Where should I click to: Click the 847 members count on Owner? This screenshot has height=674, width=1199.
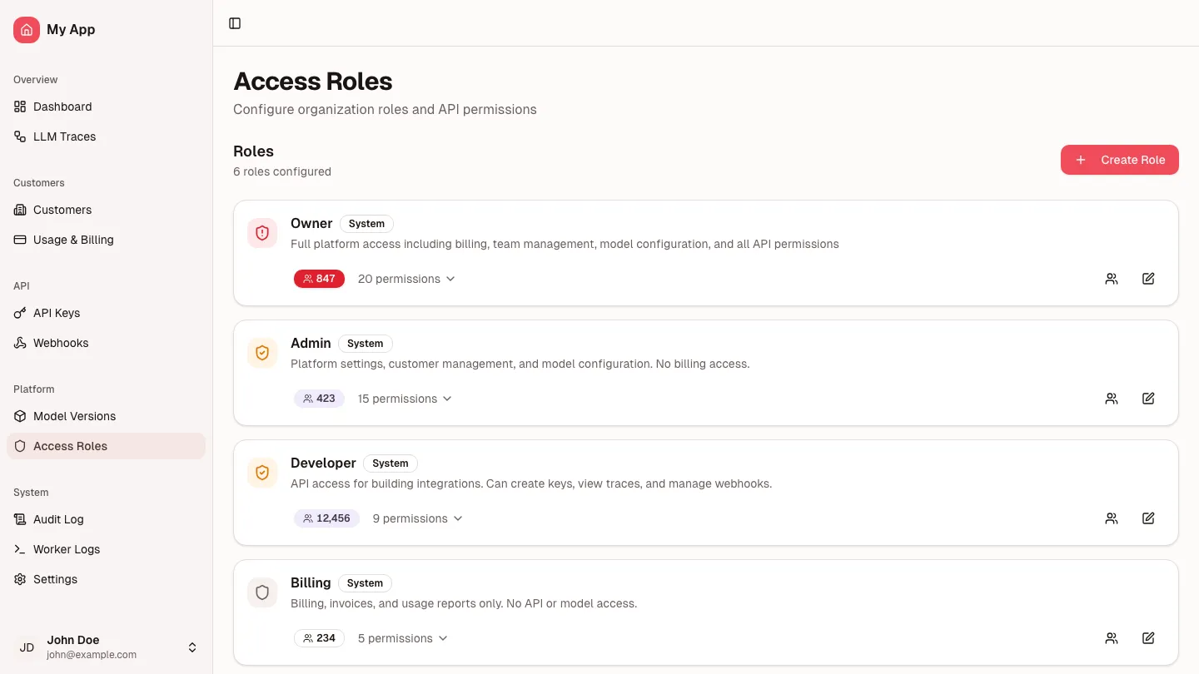319,279
